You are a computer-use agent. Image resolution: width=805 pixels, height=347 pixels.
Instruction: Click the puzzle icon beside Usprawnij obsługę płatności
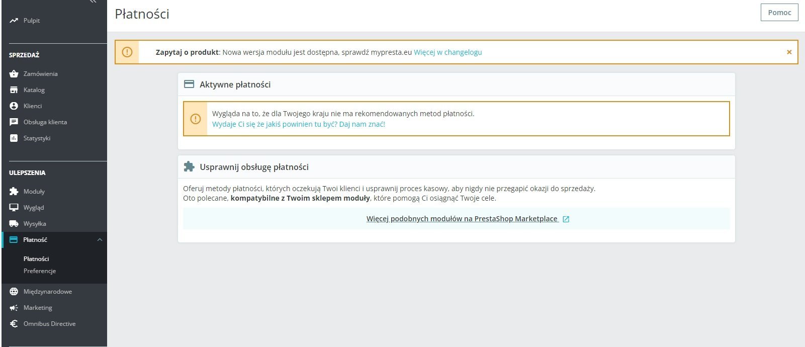coord(189,166)
